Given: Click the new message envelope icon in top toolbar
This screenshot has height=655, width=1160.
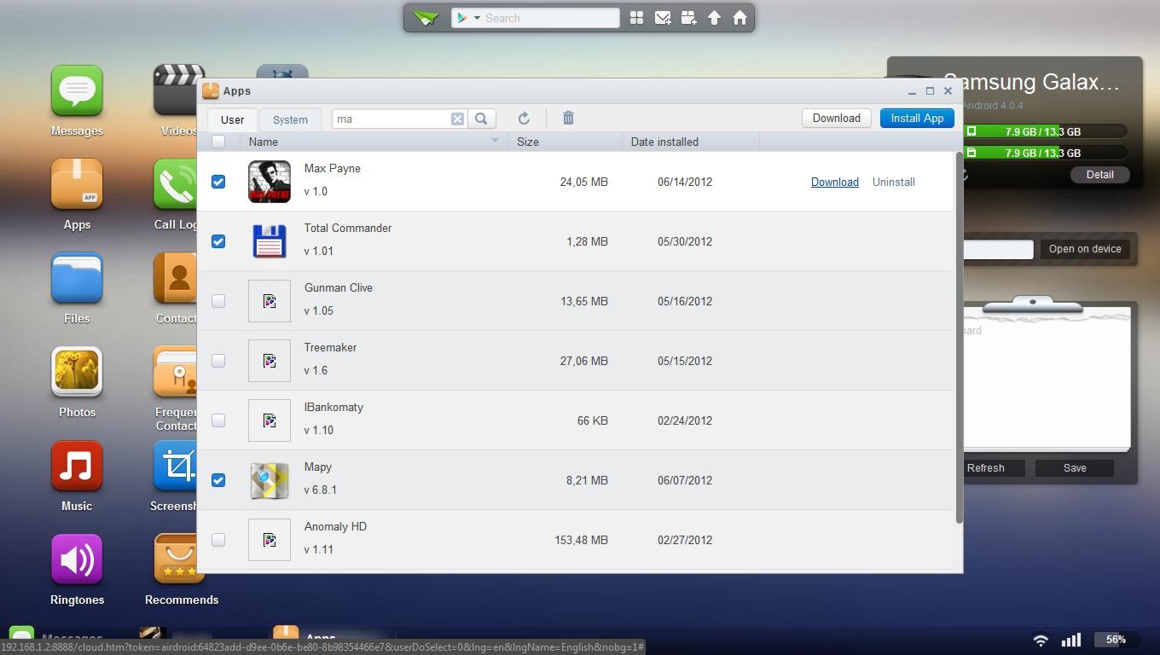Looking at the screenshot, I should click(x=663, y=18).
